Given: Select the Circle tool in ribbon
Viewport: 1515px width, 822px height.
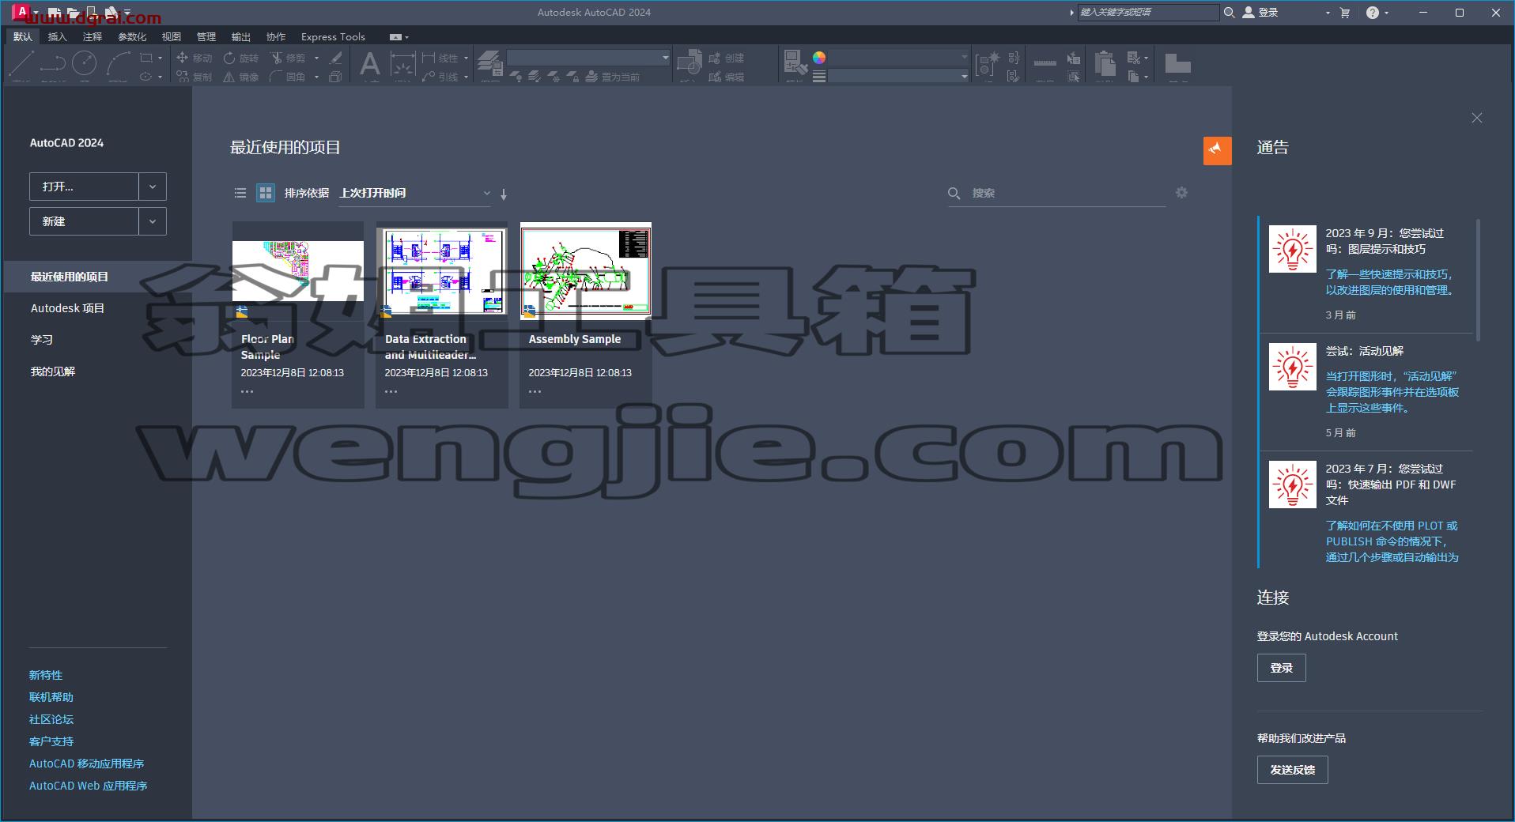Looking at the screenshot, I should click(x=85, y=63).
